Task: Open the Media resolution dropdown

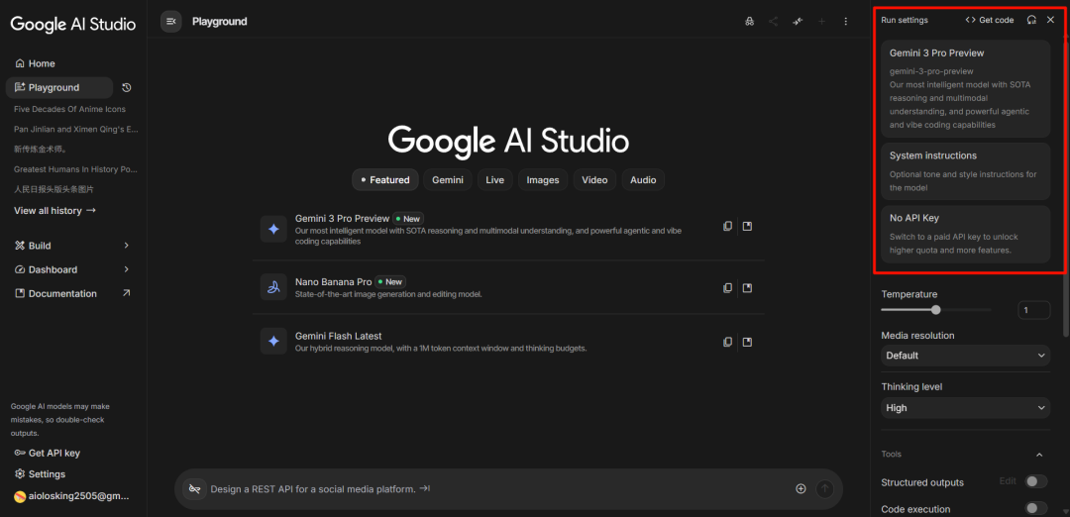Action: [x=965, y=356]
